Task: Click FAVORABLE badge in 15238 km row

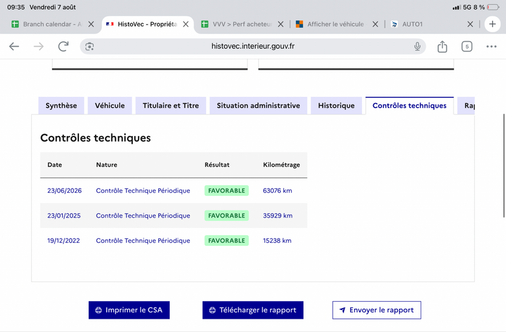Action: click(x=226, y=241)
